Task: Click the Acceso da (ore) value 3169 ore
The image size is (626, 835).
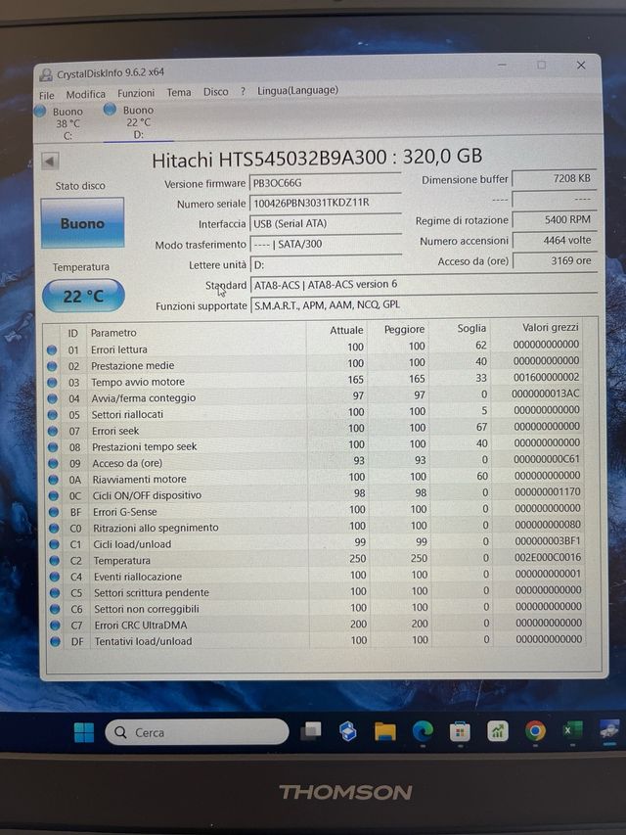Action: [x=555, y=261]
